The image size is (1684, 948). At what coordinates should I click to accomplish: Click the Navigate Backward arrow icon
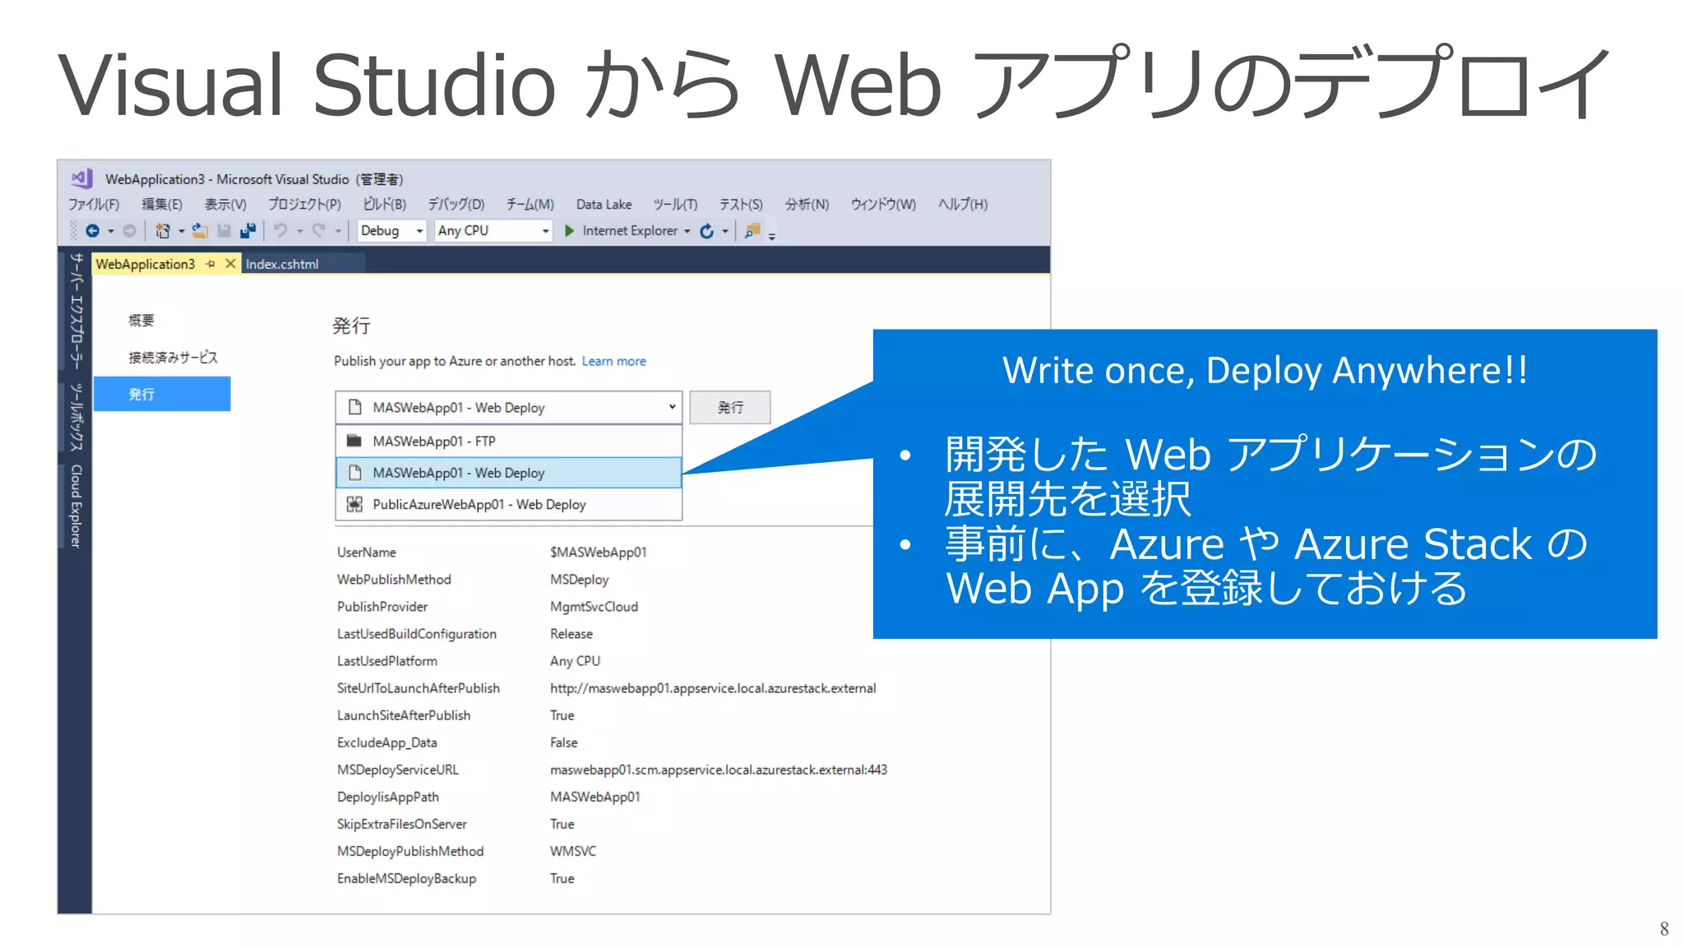pyautogui.click(x=92, y=231)
